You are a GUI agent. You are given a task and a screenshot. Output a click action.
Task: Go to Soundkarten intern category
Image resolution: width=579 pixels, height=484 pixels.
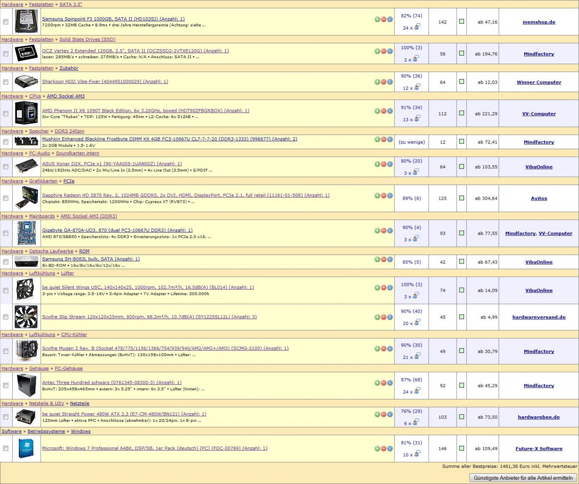[78, 153]
